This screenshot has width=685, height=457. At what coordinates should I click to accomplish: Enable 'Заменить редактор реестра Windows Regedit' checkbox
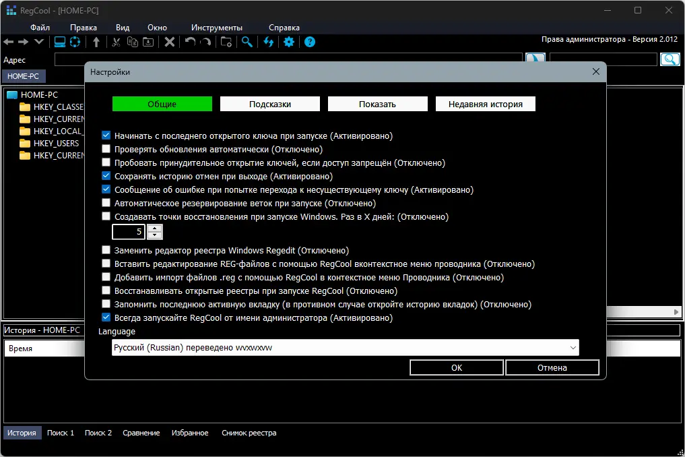[106, 249]
